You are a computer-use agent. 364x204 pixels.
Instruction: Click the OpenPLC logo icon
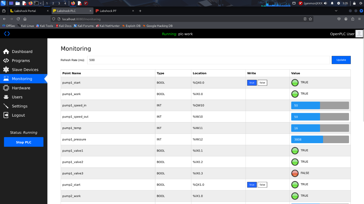(7, 34)
